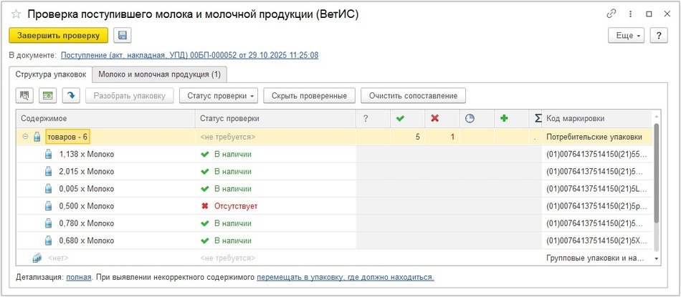This screenshot has height=297, width=681.
Task: Collapse the 'товаров - 6' tree node
Action: [25, 136]
